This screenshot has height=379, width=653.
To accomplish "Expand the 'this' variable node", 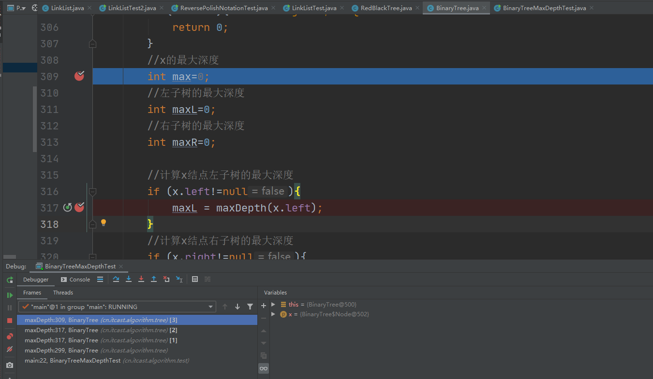I will pos(273,304).
